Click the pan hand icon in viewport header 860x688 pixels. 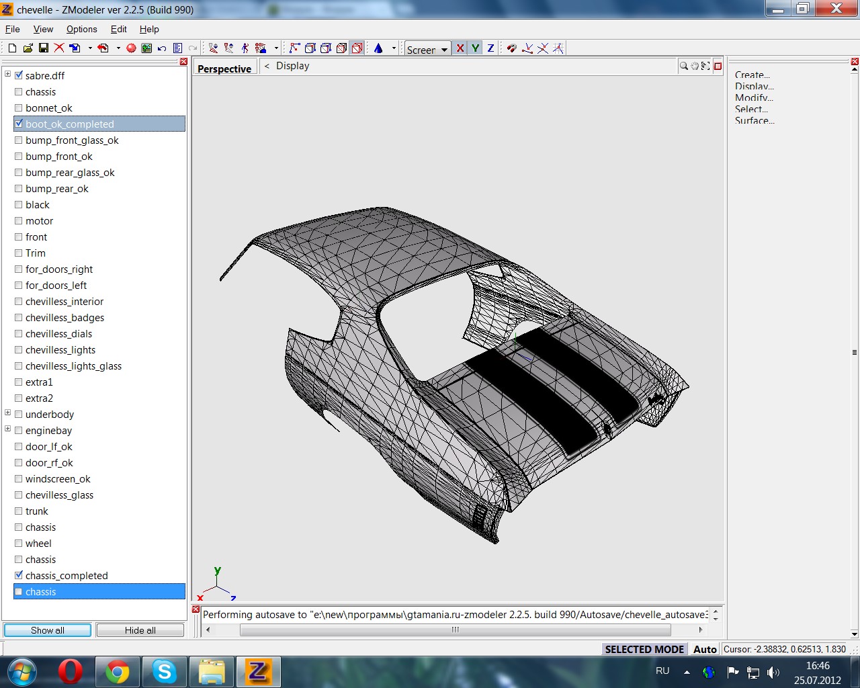(694, 66)
